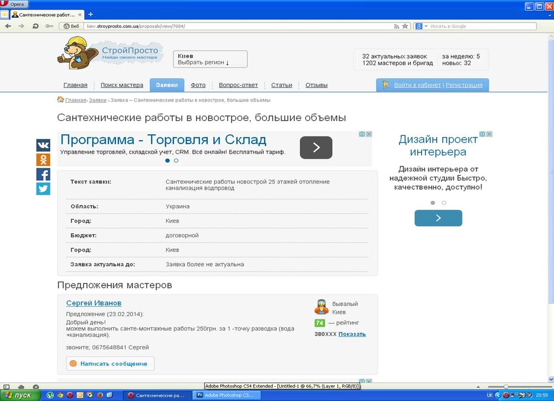Close the Торговля и Склад ad banner
The height and width of the screenshot is (401, 554).
click(x=369, y=134)
